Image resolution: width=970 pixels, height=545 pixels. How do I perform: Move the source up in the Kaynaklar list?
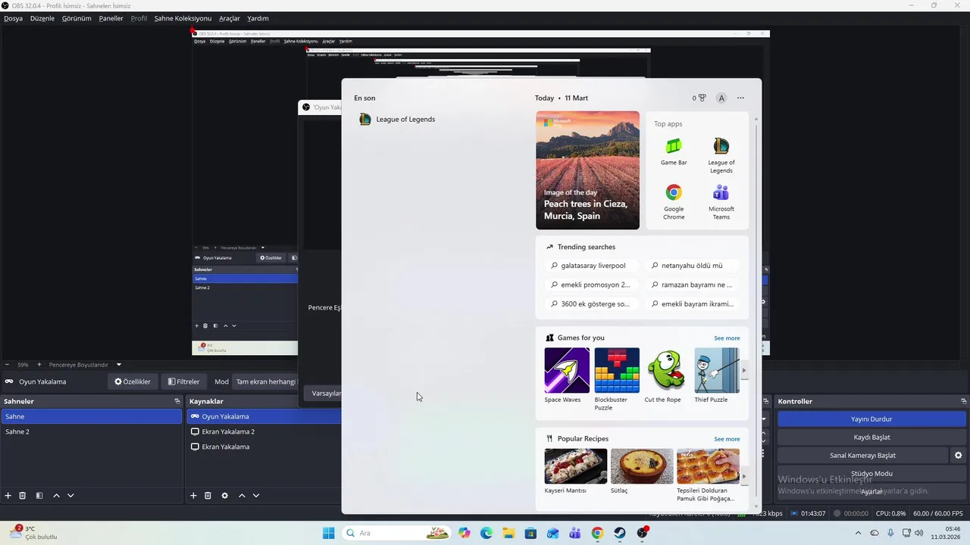pyautogui.click(x=242, y=496)
